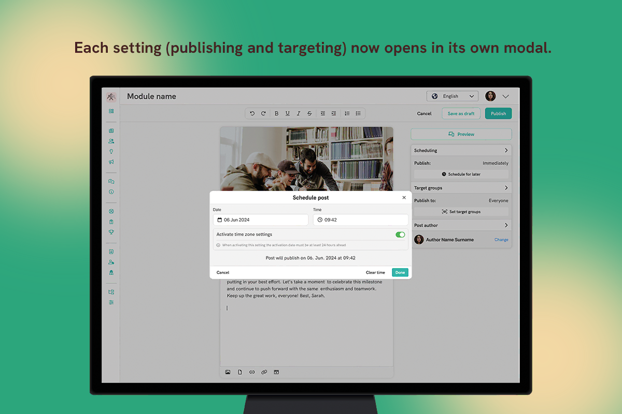Click Done in the Schedule post modal
Image resolution: width=622 pixels, height=414 pixels.
(x=400, y=272)
